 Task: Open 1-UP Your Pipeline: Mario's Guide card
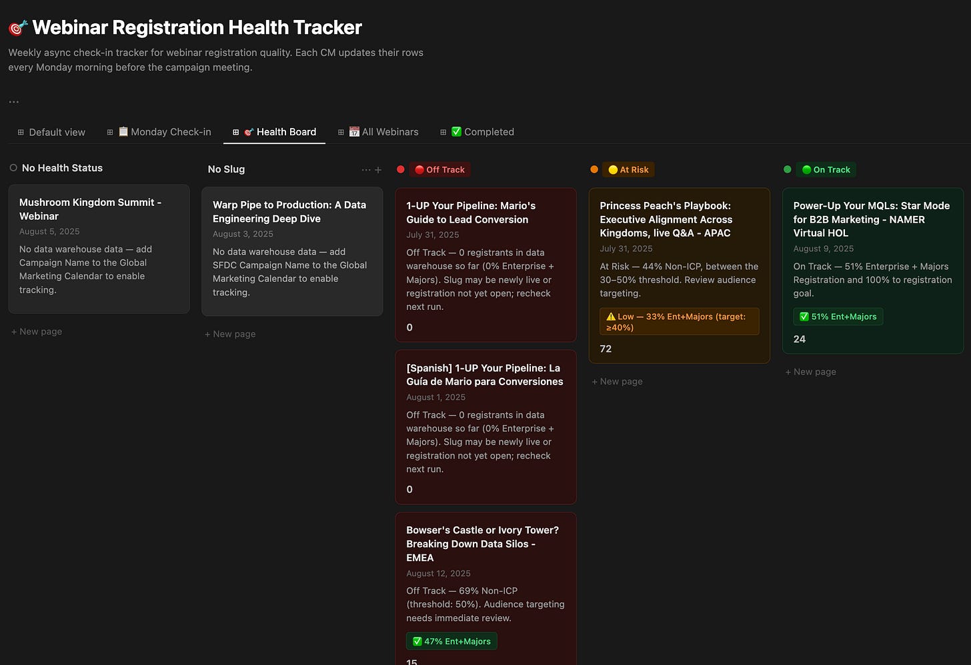pyautogui.click(x=485, y=265)
